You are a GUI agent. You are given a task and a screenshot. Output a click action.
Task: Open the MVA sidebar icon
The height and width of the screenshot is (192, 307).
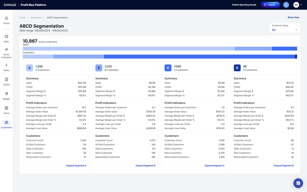click(6, 36)
